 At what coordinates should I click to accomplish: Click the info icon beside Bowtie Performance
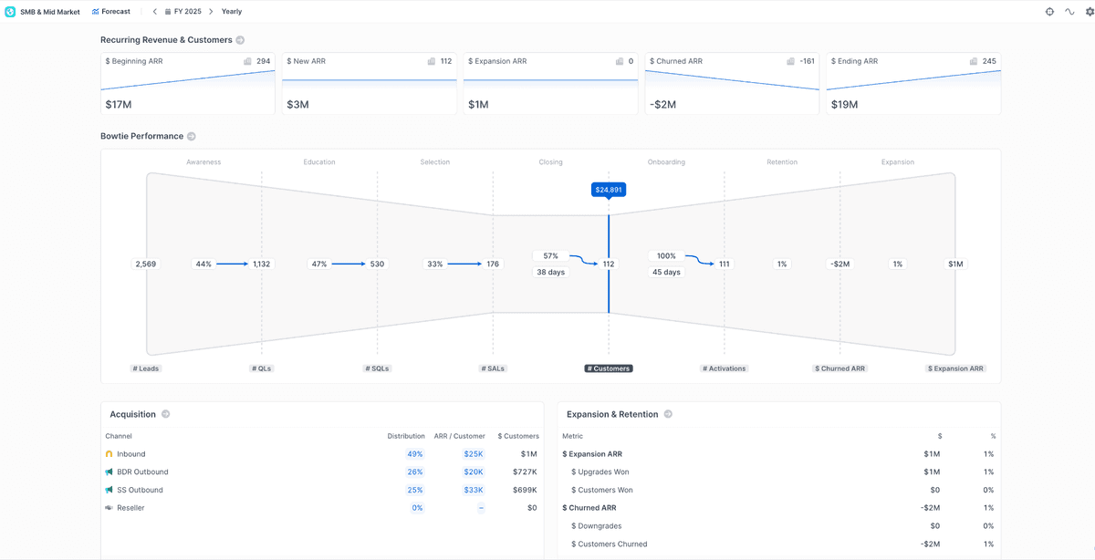(x=191, y=136)
